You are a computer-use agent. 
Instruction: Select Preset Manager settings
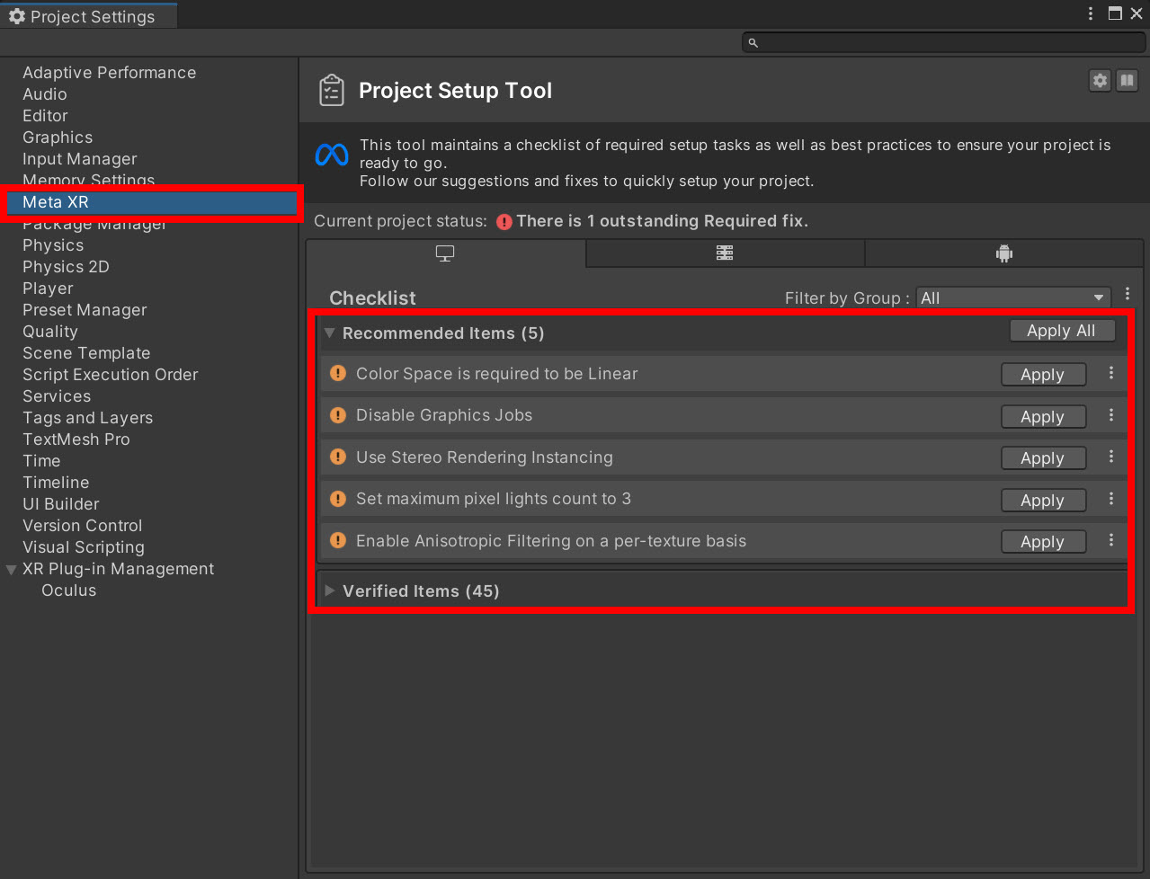[x=85, y=310]
